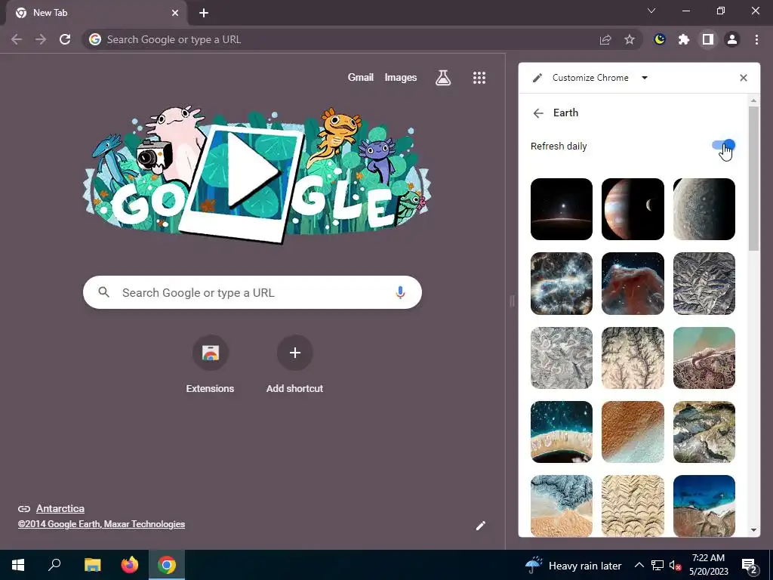Click the side panel scroll down arrow
Image resolution: width=773 pixels, height=580 pixels.
753,530
